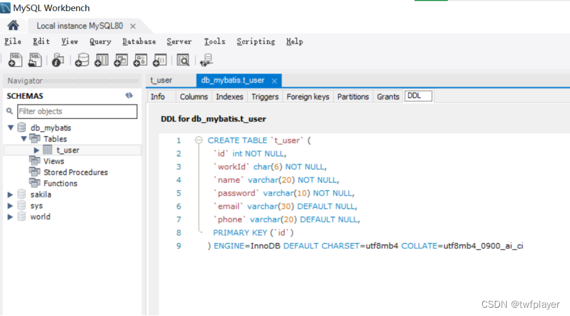Collapse the Tables node
The width and height of the screenshot is (570, 316).
(x=24, y=139)
